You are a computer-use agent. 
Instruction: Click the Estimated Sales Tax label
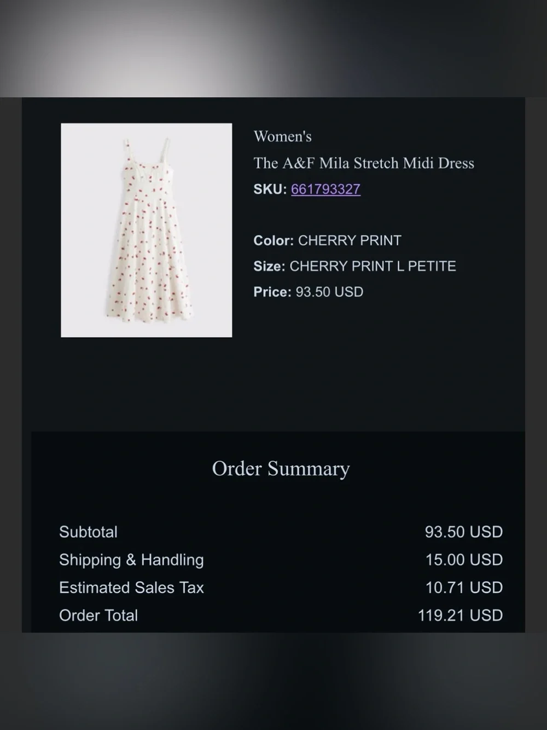click(131, 588)
